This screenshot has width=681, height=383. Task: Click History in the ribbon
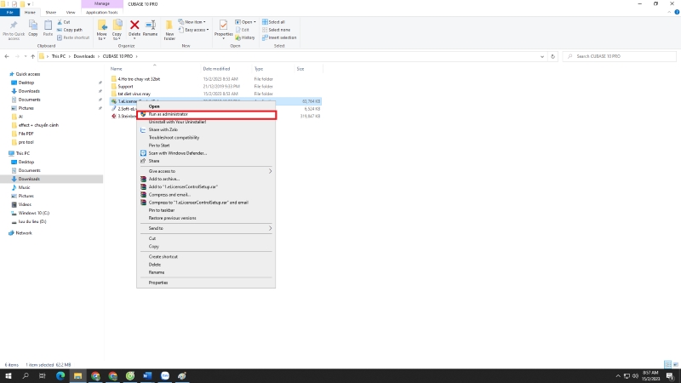click(x=245, y=37)
